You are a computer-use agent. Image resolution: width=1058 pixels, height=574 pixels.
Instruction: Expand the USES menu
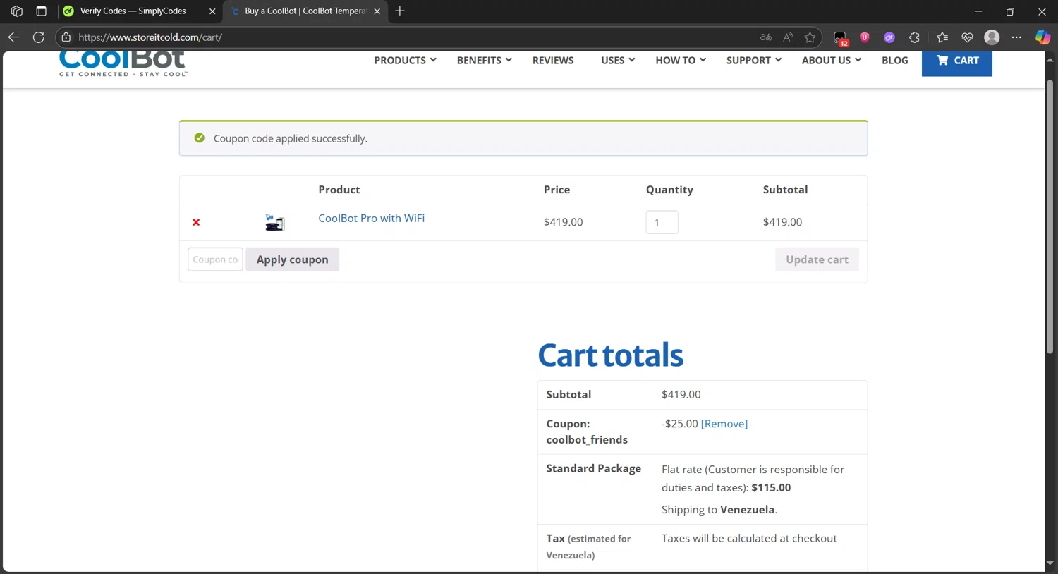tap(618, 61)
